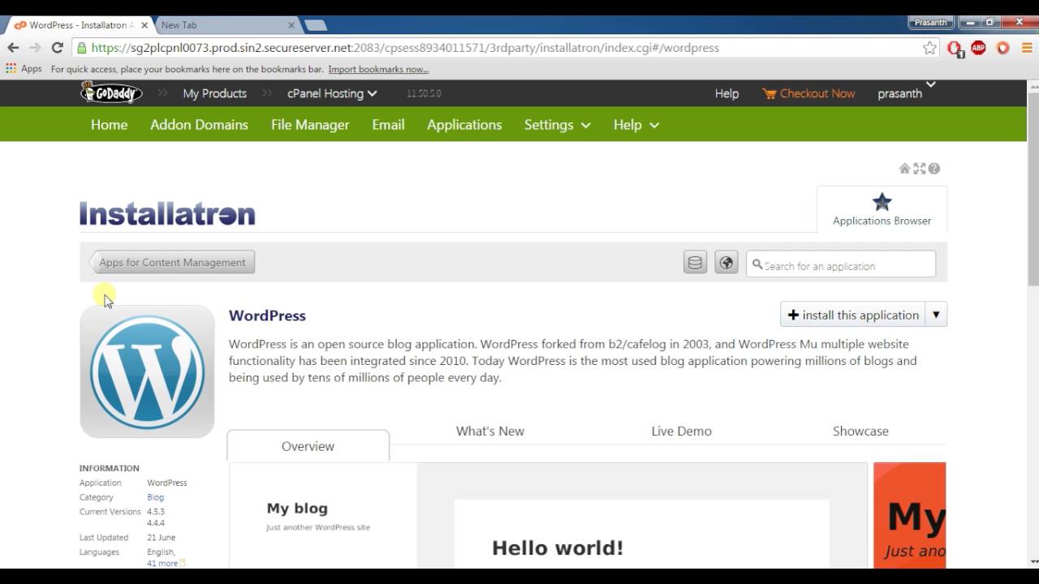Open the Installatron home icon
This screenshot has height=584, width=1039.
pos(904,169)
